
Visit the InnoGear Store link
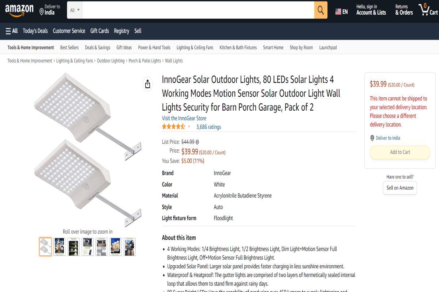[x=184, y=118]
